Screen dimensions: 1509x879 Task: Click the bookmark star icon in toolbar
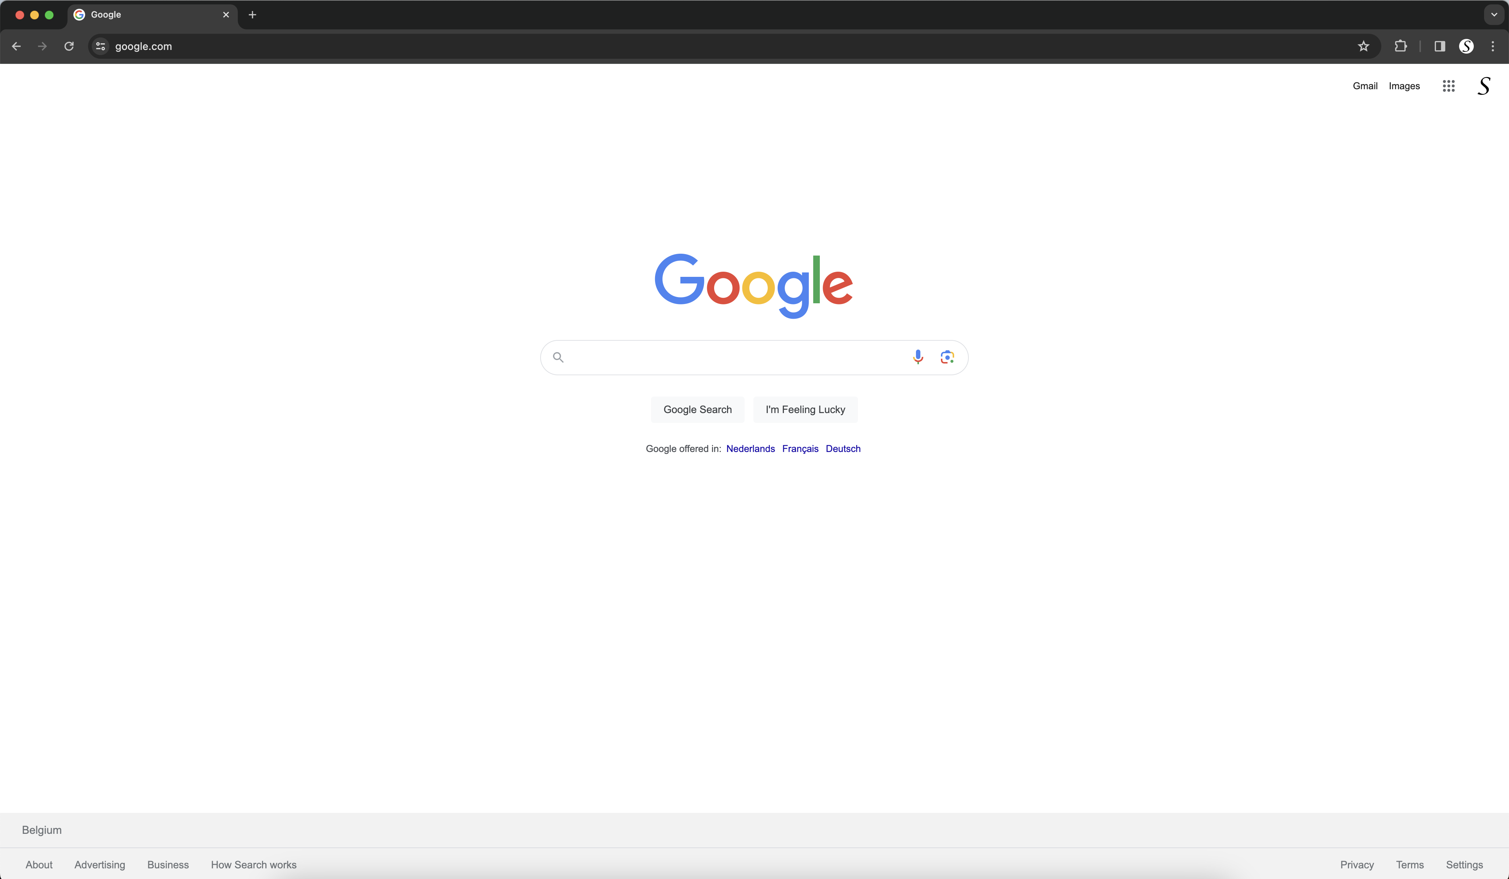tap(1364, 46)
